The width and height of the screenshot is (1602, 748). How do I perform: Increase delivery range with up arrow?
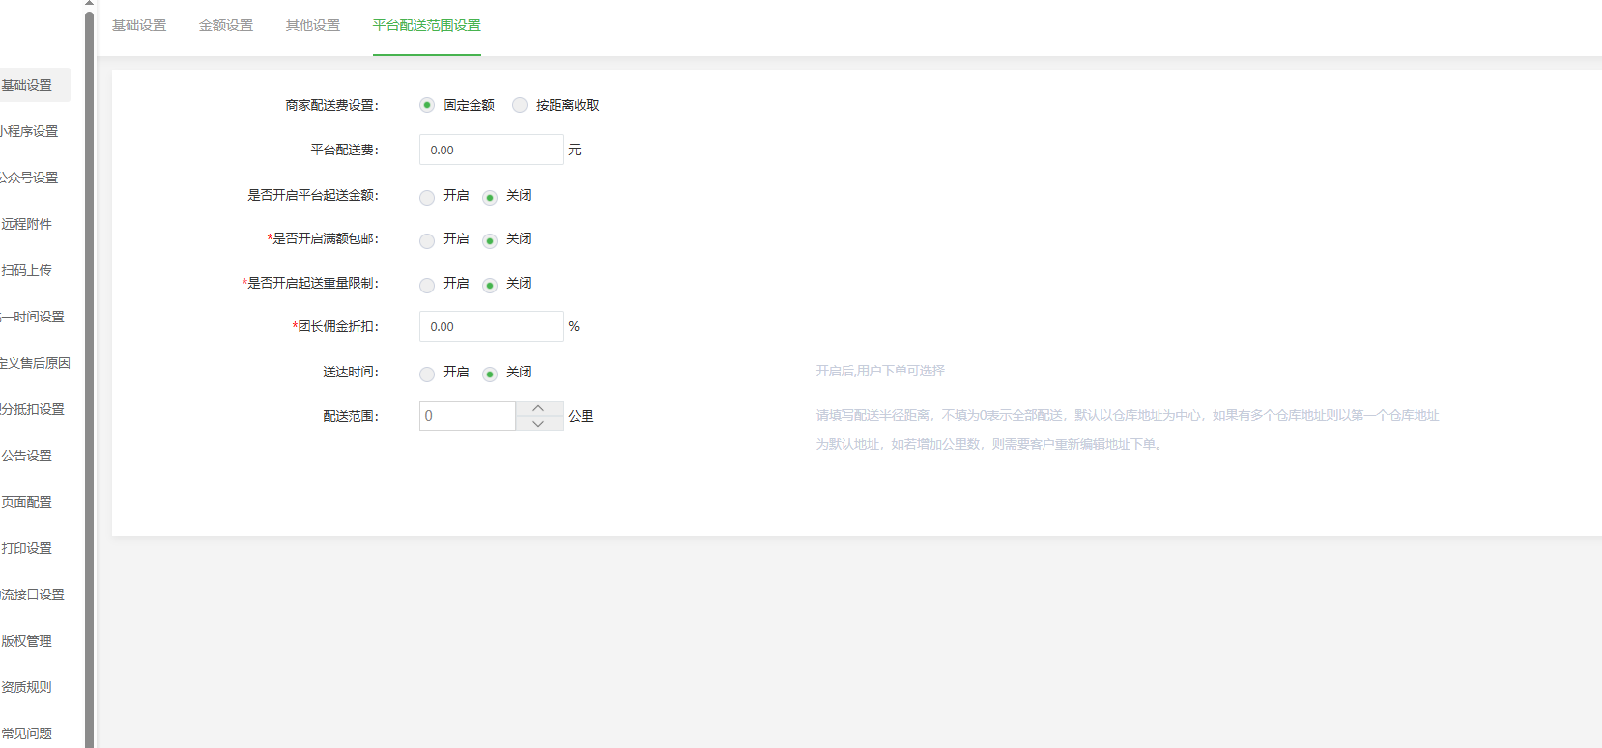[538, 408]
